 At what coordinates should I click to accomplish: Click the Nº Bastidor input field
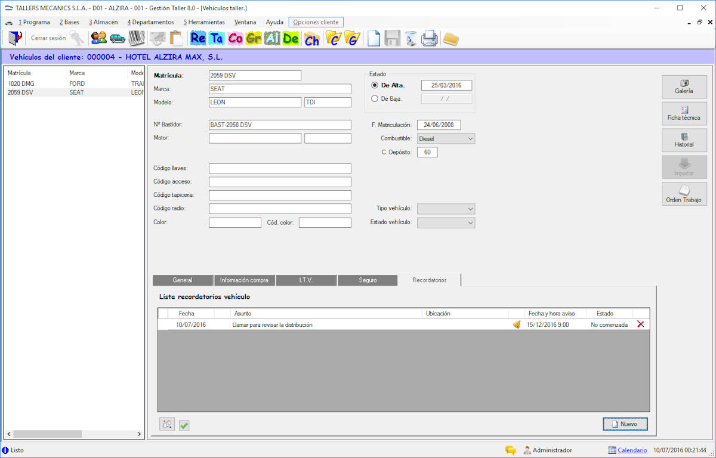280,125
